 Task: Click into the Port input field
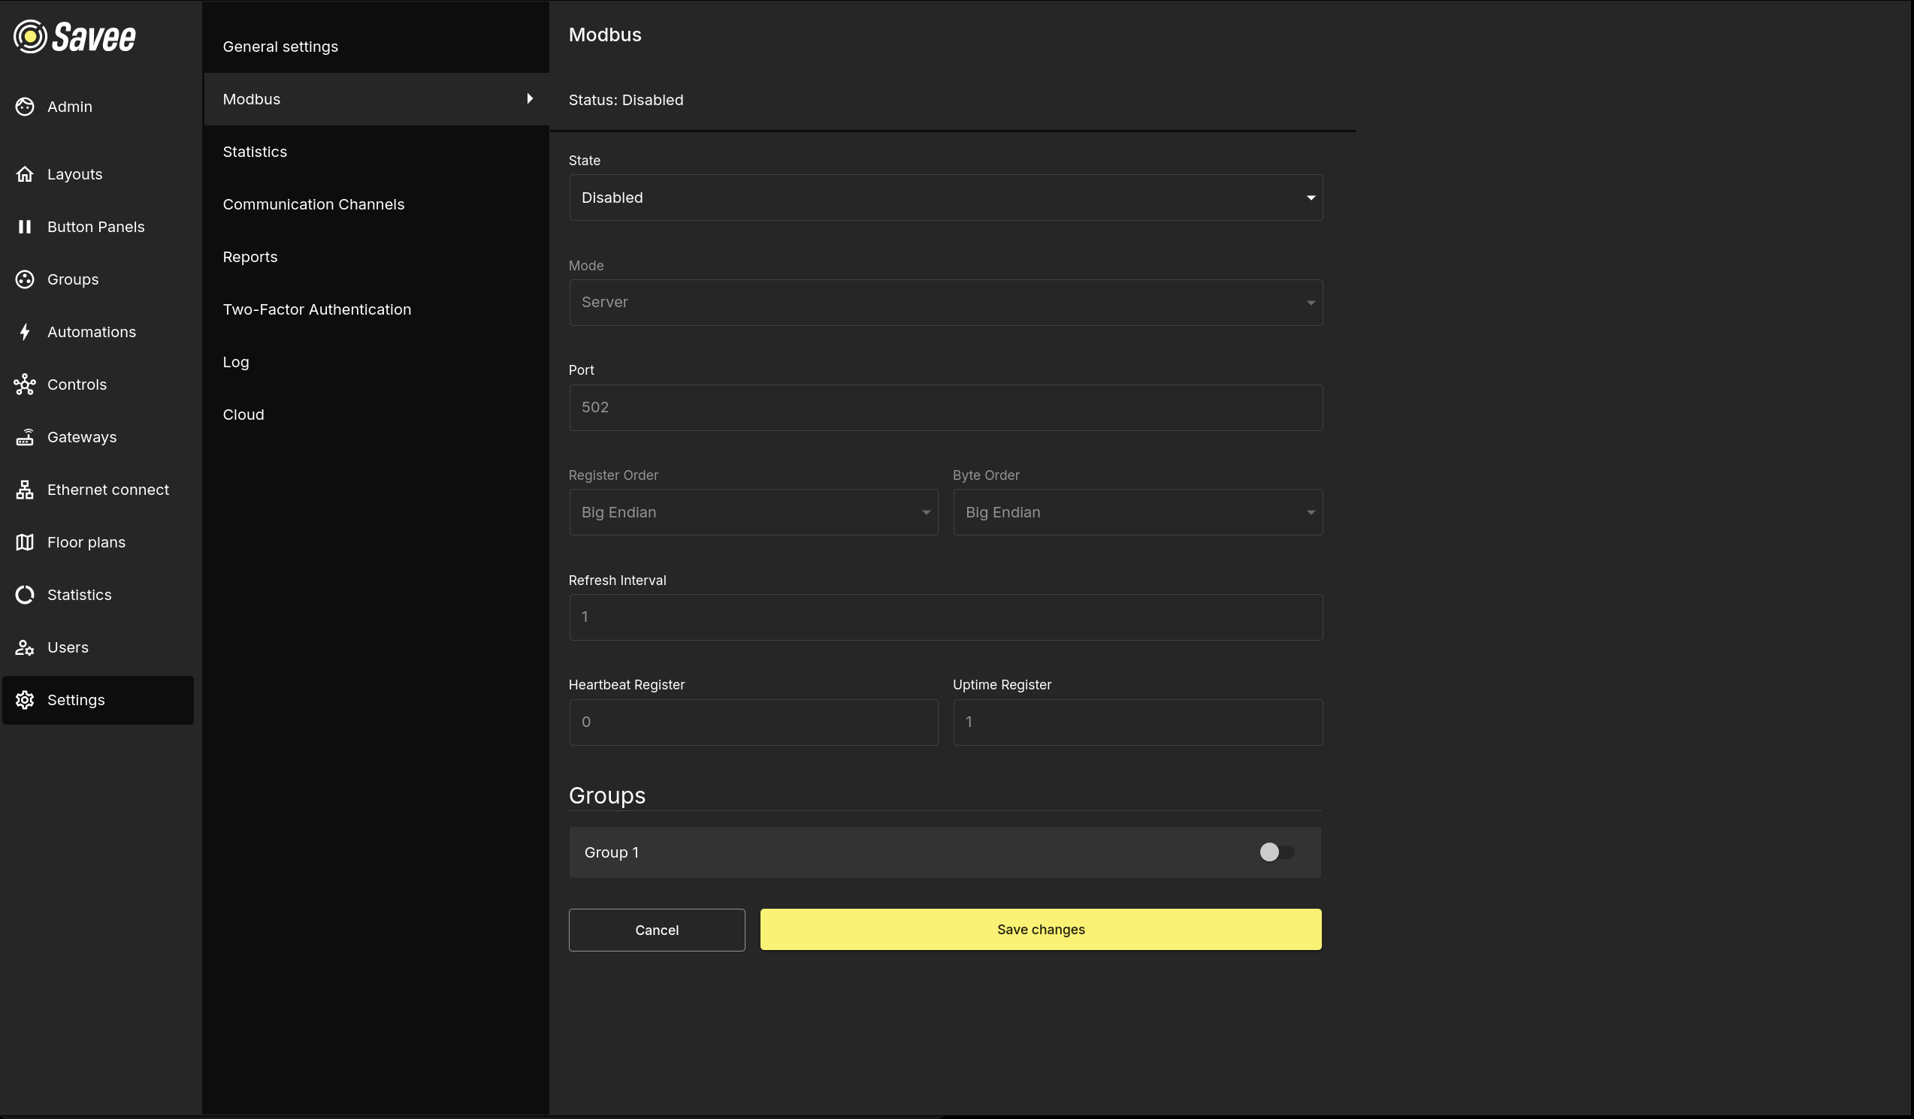point(945,408)
